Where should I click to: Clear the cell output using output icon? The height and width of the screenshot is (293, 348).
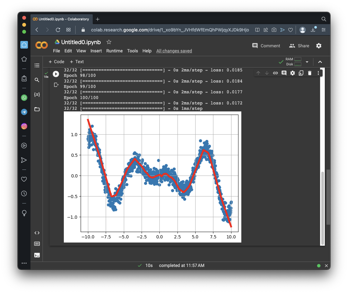[x=56, y=85]
